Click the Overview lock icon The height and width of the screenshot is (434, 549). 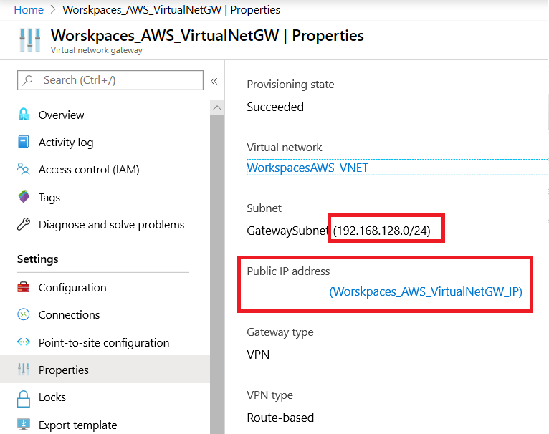click(x=24, y=115)
